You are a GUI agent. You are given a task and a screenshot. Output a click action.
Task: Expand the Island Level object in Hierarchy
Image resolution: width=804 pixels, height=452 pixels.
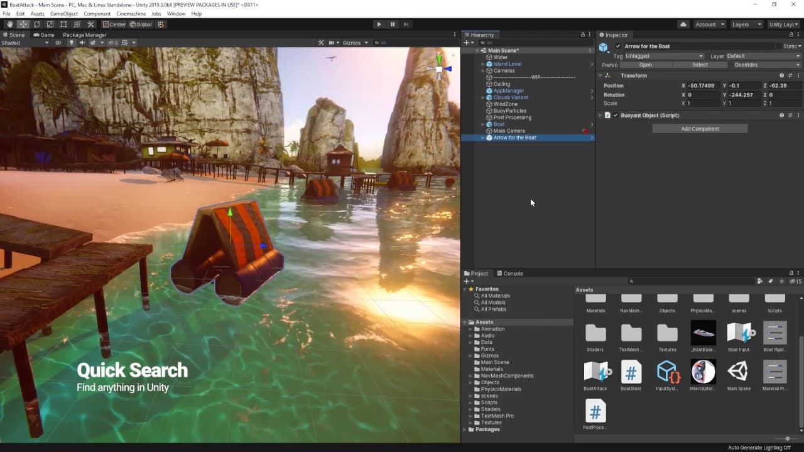(483, 64)
